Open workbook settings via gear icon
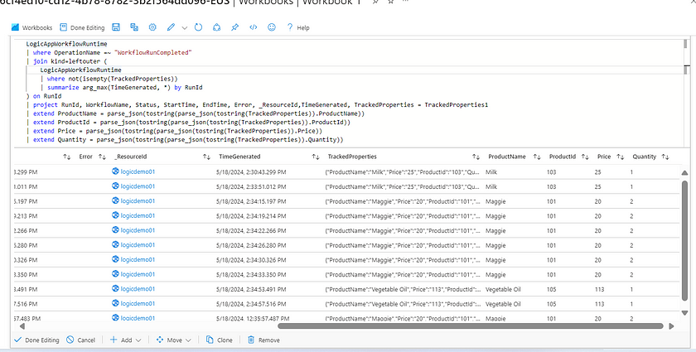 pyautogui.click(x=152, y=27)
